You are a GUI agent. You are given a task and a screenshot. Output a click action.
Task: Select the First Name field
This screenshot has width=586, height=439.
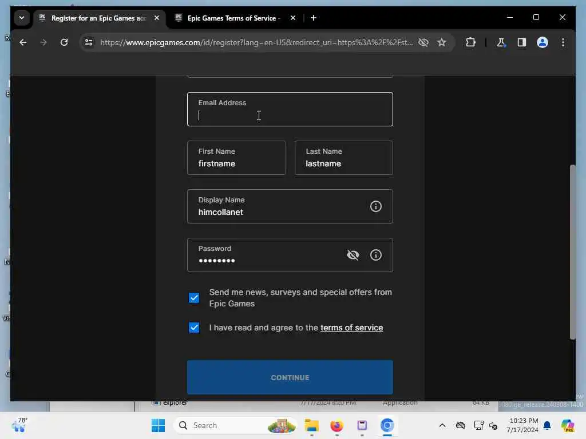coord(236,158)
